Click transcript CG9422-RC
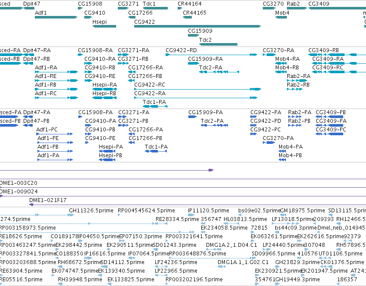 click(x=197, y=89)
